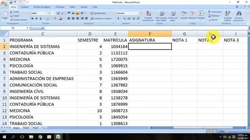This screenshot has width=250, height=140.
Task: Expand the Borrar dropdown
Action: pyautogui.click(x=218, y=20)
